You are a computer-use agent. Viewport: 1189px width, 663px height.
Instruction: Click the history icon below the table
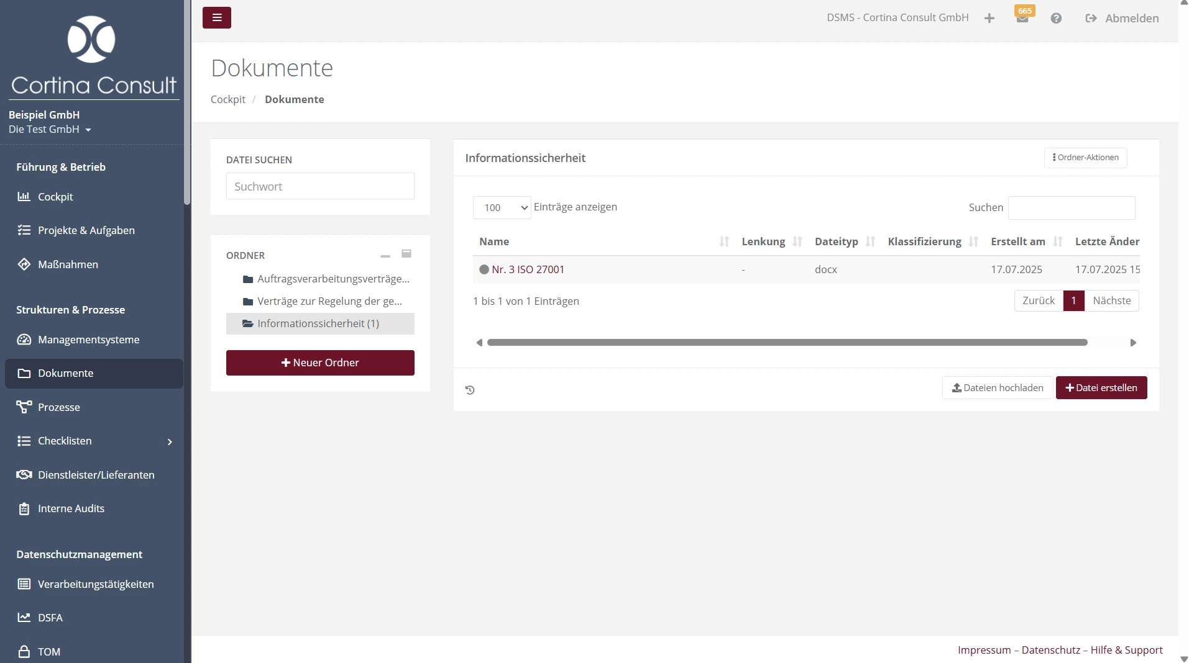click(470, 390)
